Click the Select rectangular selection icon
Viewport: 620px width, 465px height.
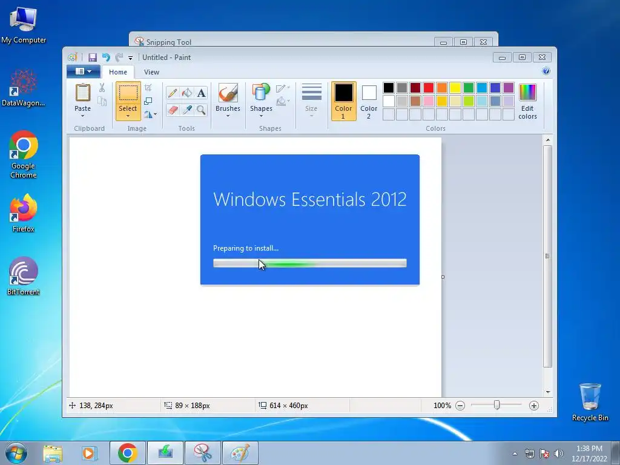128,93
